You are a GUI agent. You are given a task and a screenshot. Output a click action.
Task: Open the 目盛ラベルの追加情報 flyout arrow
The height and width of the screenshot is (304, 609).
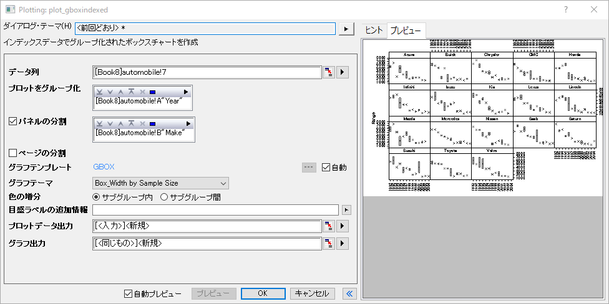346,210
